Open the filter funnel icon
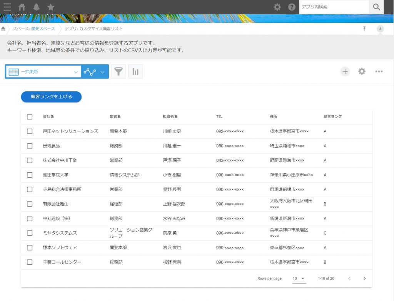The height and width of the screenshot is (301, 394). [119, 71]
